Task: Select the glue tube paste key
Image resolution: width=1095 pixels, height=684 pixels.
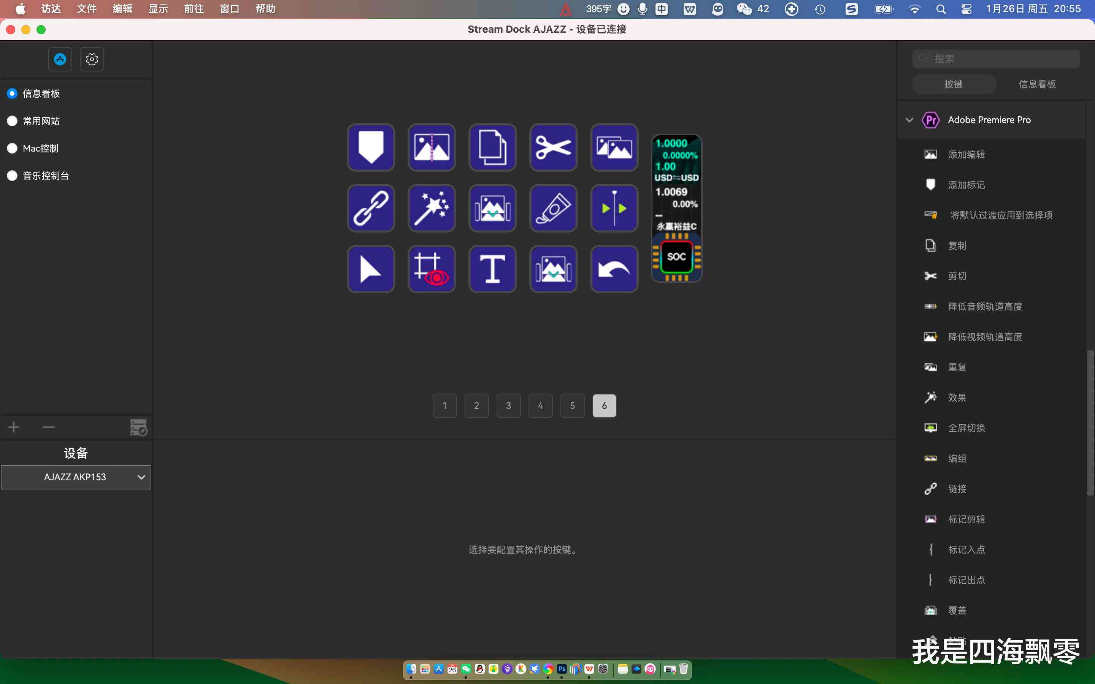Action: (553, 208)
